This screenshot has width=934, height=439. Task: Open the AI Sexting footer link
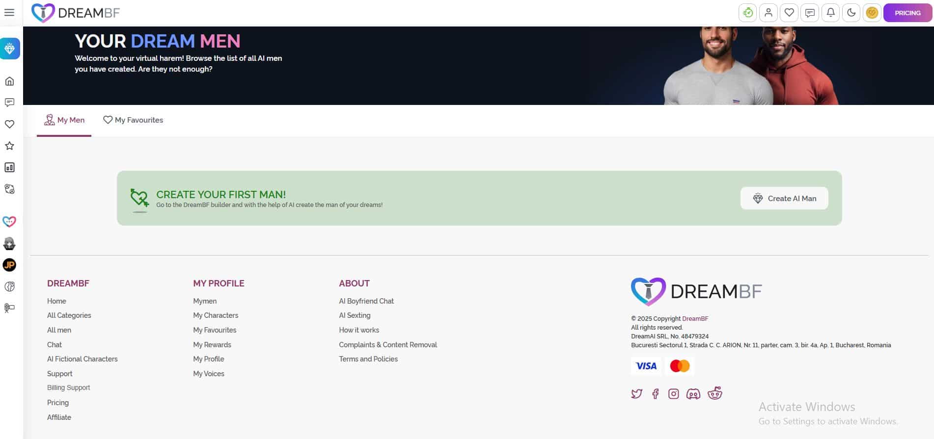pyautogui.click(x=355, y=315)
